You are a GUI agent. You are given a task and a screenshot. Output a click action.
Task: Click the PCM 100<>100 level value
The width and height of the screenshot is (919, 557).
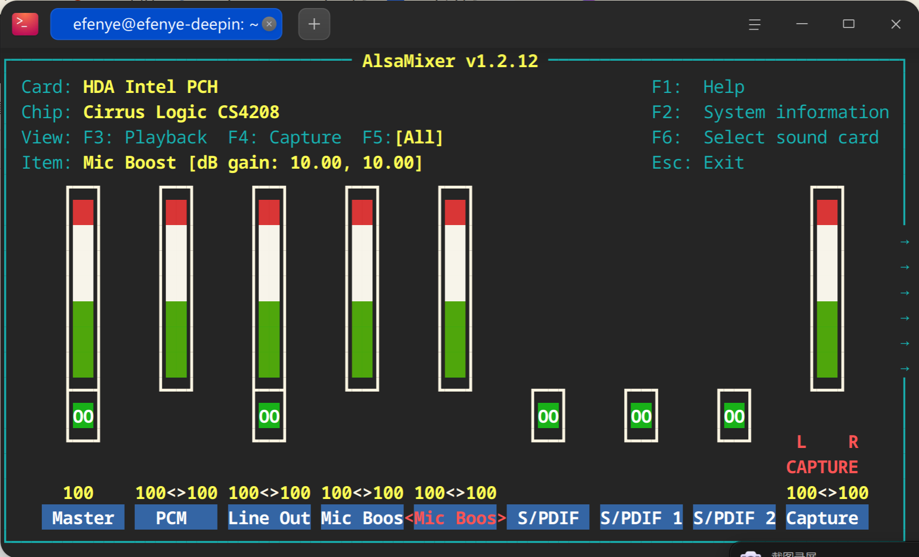[x=176, y=493]
